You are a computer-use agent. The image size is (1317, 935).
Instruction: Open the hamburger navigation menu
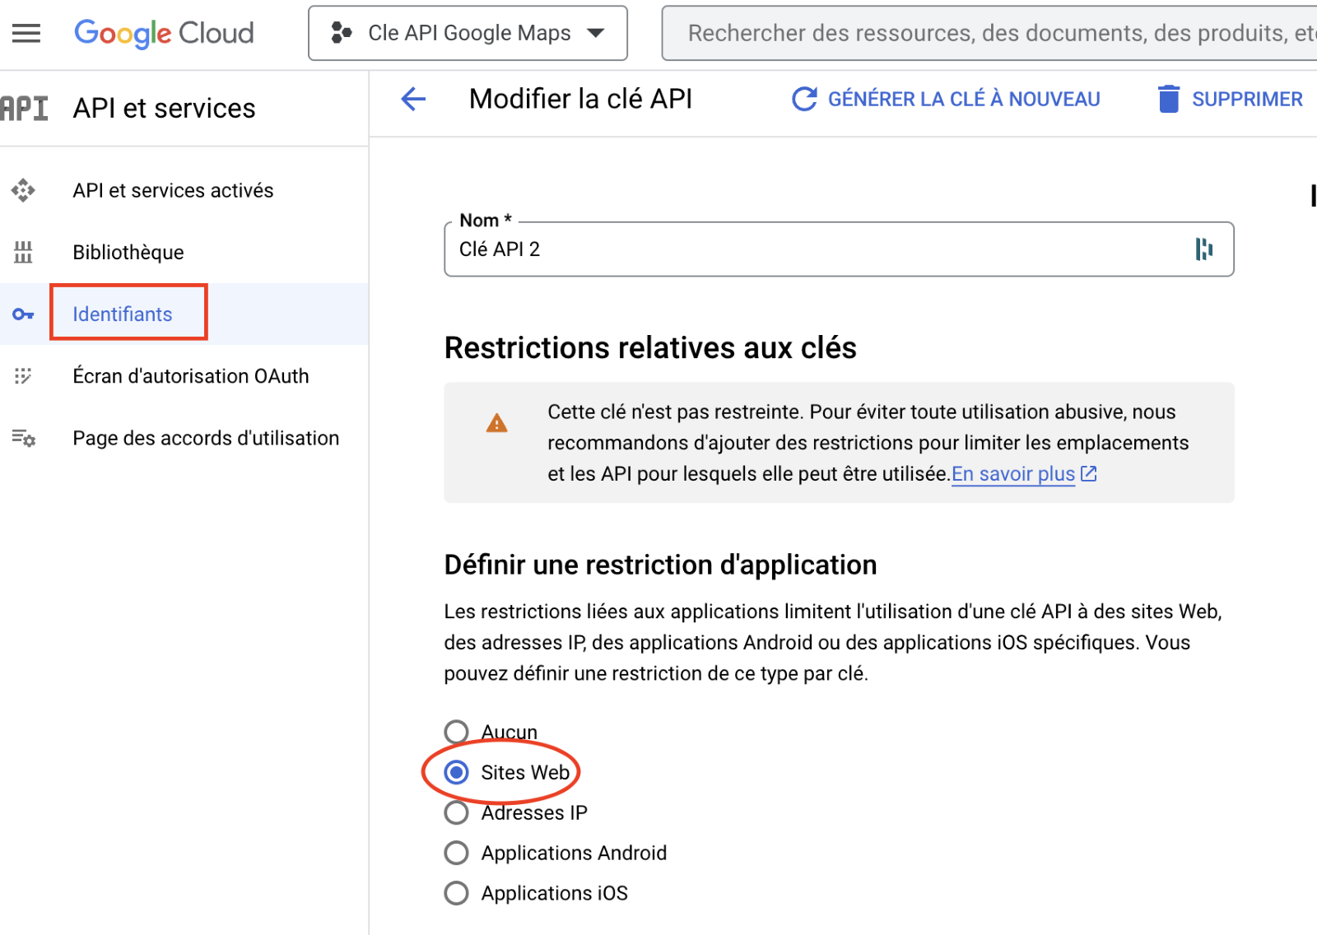pos(26,33)
